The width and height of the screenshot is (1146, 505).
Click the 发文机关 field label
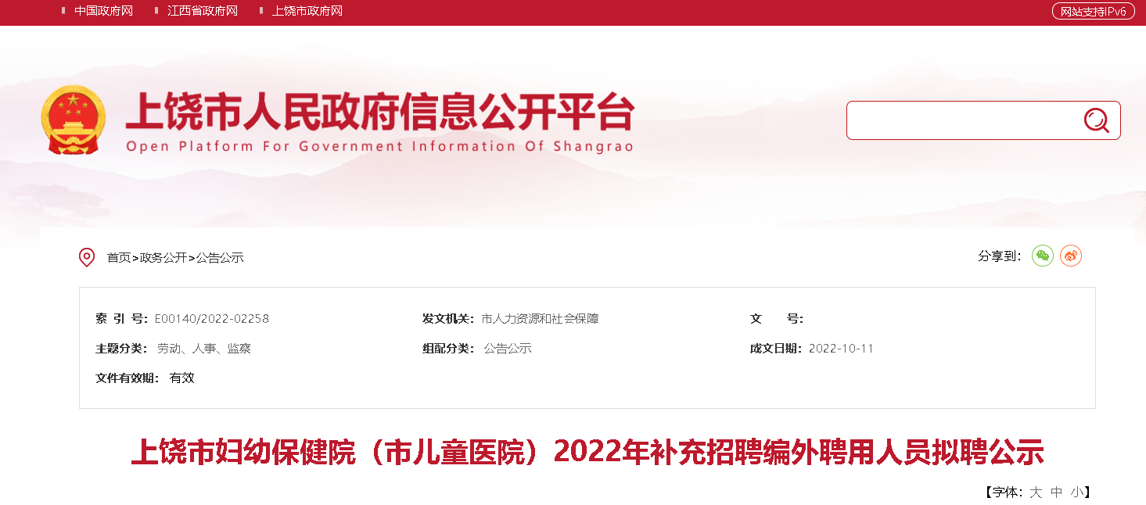[448, 319]
